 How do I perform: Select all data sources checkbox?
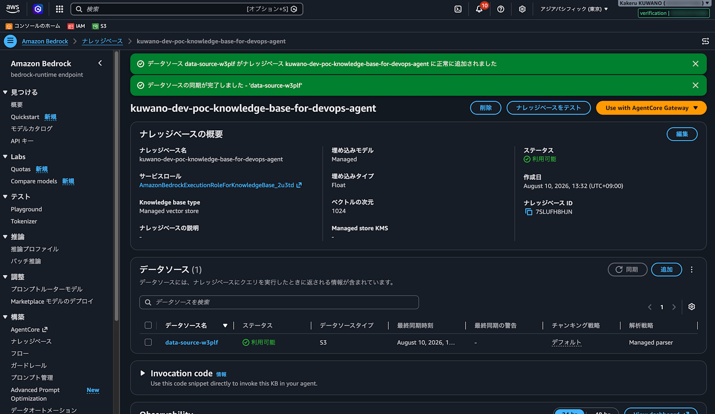click(148, 325)
